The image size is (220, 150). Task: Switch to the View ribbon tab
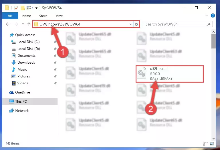tap(59, 16)
